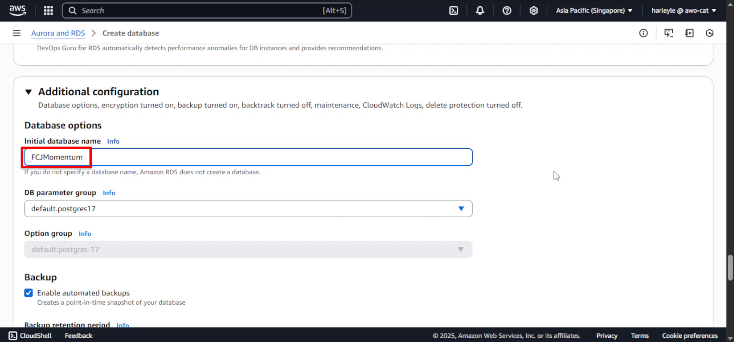Open the DB parameter group dropdown

(x=248, y=208)
